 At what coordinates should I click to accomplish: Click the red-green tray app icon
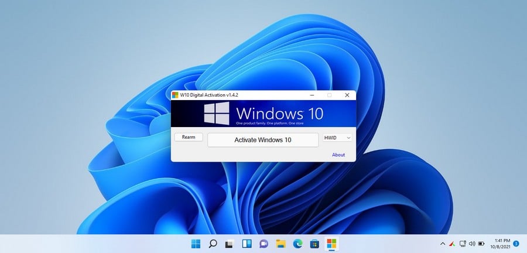452,244
